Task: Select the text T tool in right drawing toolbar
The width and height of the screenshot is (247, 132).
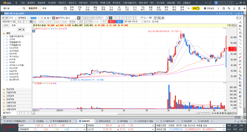Action: (240, 58)
